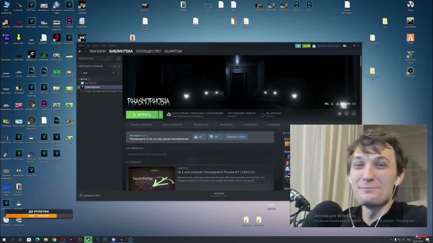The image size is (433, 243).
Task: Click the ready-to-play filter icon in the sidebar
Action: pyautogui.click(x=119, y=66)
